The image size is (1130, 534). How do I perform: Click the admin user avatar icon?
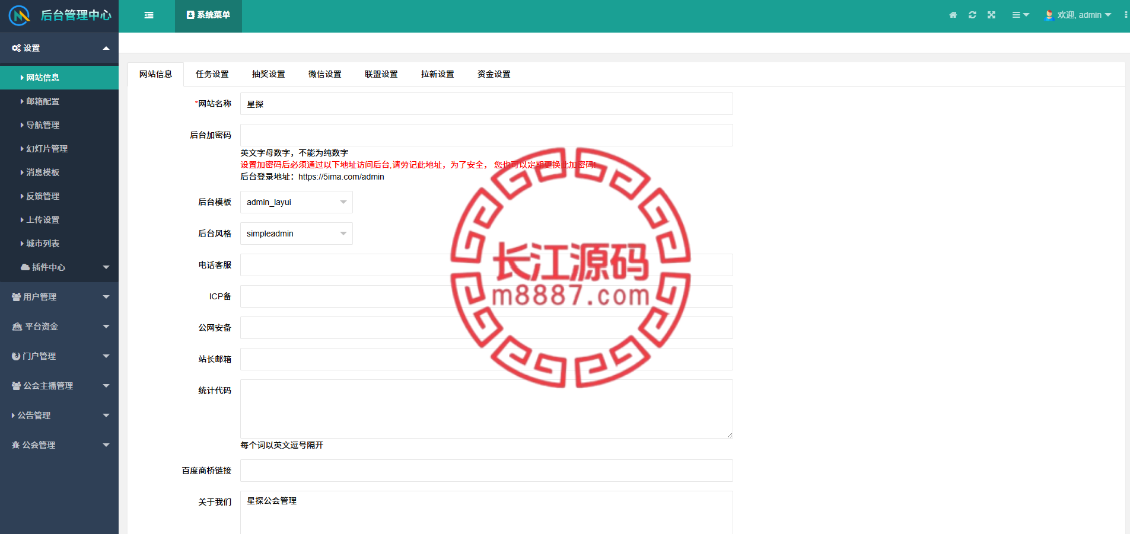click(1049, 15)
